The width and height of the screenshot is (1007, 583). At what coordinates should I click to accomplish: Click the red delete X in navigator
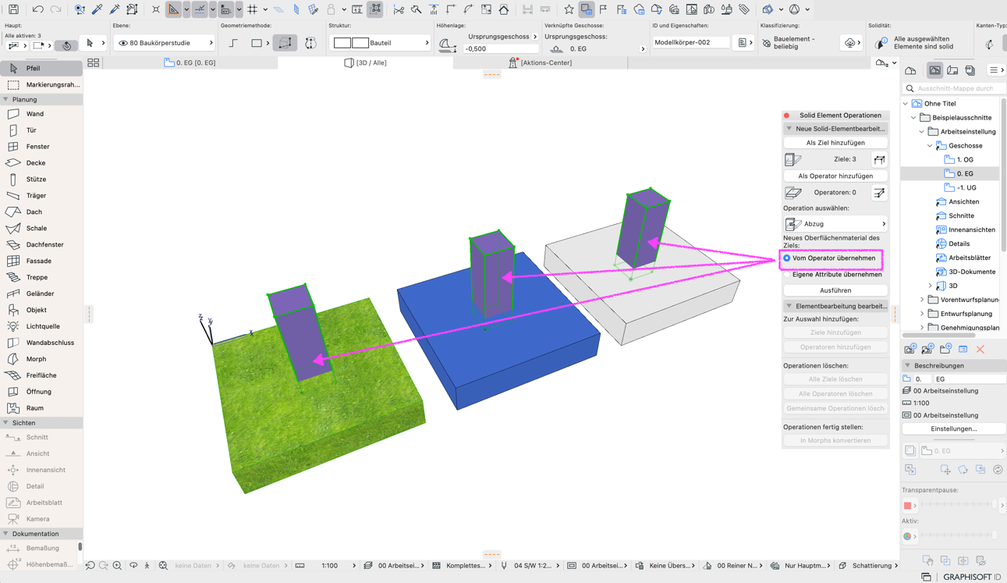click(x=980, y=350)
